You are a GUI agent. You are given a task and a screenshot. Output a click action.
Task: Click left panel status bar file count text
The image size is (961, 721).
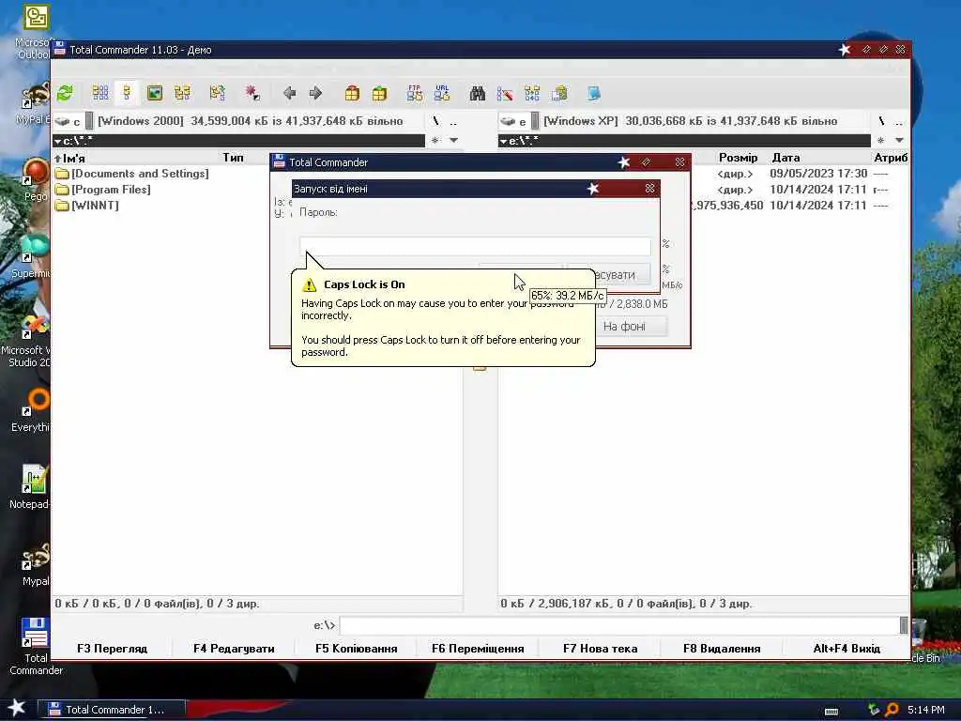(x=157, y=604)
